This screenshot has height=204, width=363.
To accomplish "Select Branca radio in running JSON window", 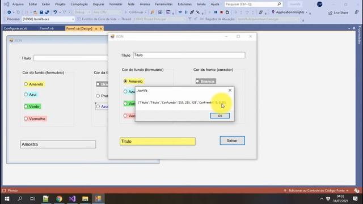I will (x=197, y=81).
